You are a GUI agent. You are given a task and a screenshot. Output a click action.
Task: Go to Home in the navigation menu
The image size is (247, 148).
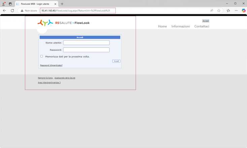pyautogui.click(x=163, y=26)
